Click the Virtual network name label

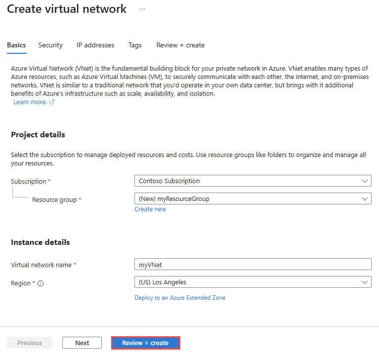41,265
